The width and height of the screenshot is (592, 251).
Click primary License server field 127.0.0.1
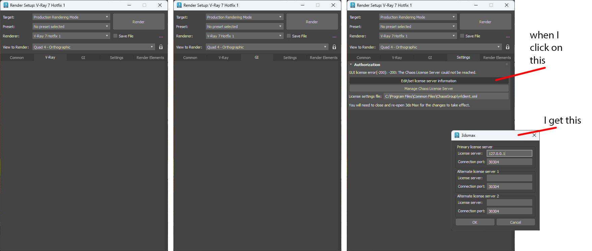tap(509, 153)
